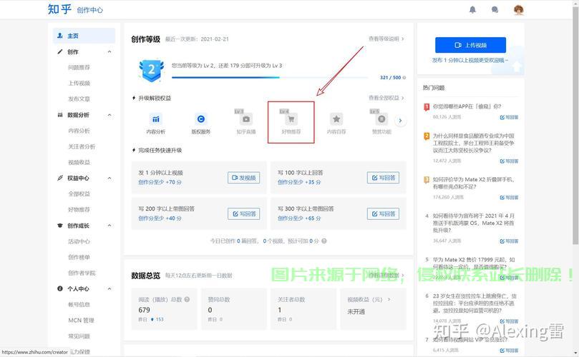The width and height of the screenshot is (579, 357).
Task: Click the 好物推荐 shopping cart benefit icon
Action: point(291,119)
